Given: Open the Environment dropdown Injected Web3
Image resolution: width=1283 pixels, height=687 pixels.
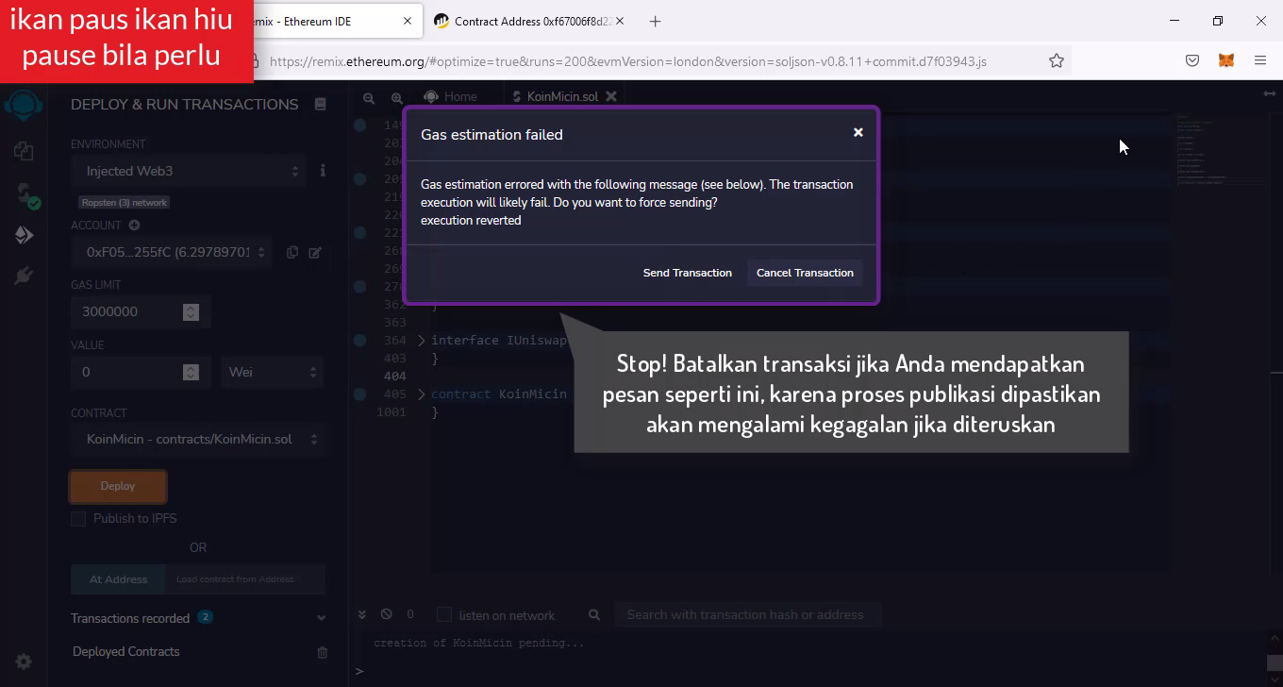Looking at the screenshot, I should point(189,171).
